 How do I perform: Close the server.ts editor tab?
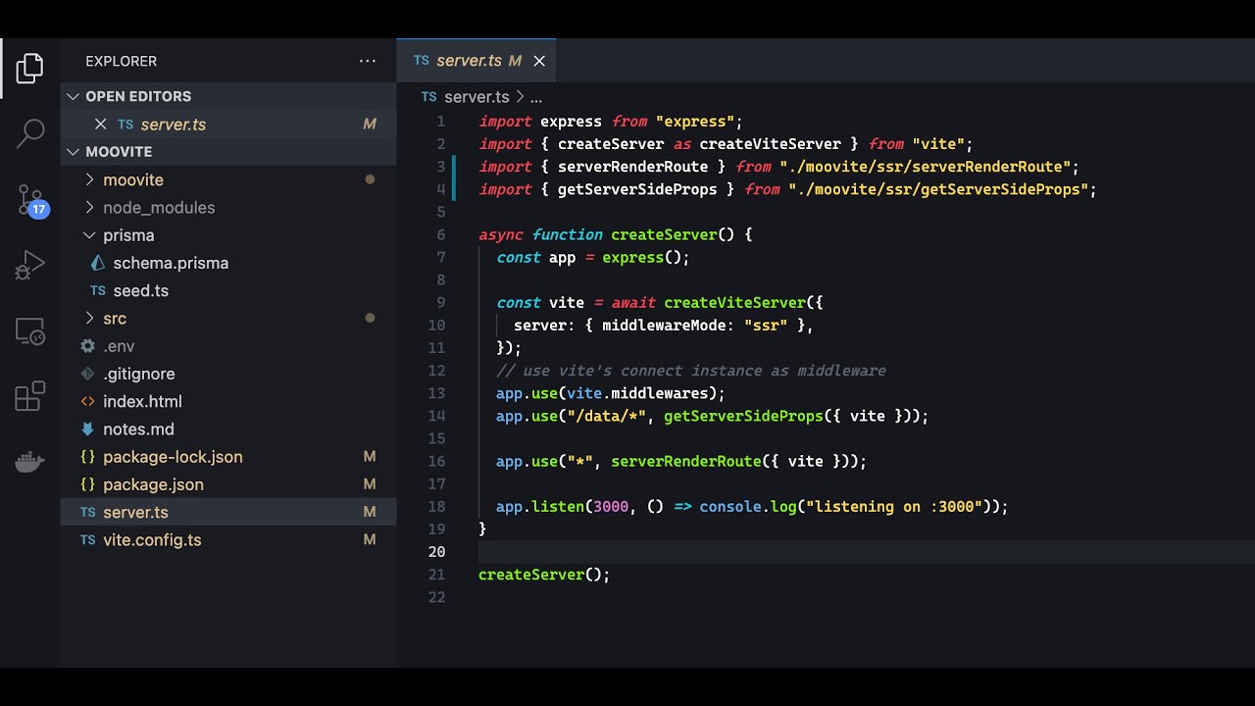pos(539,61)
